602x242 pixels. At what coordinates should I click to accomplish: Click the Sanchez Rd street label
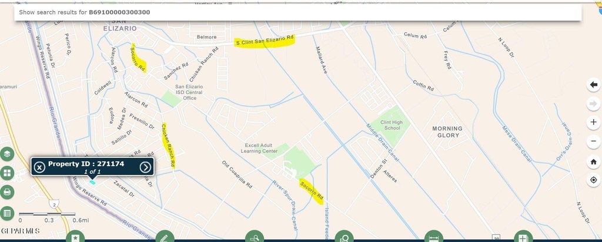(176, 71)
